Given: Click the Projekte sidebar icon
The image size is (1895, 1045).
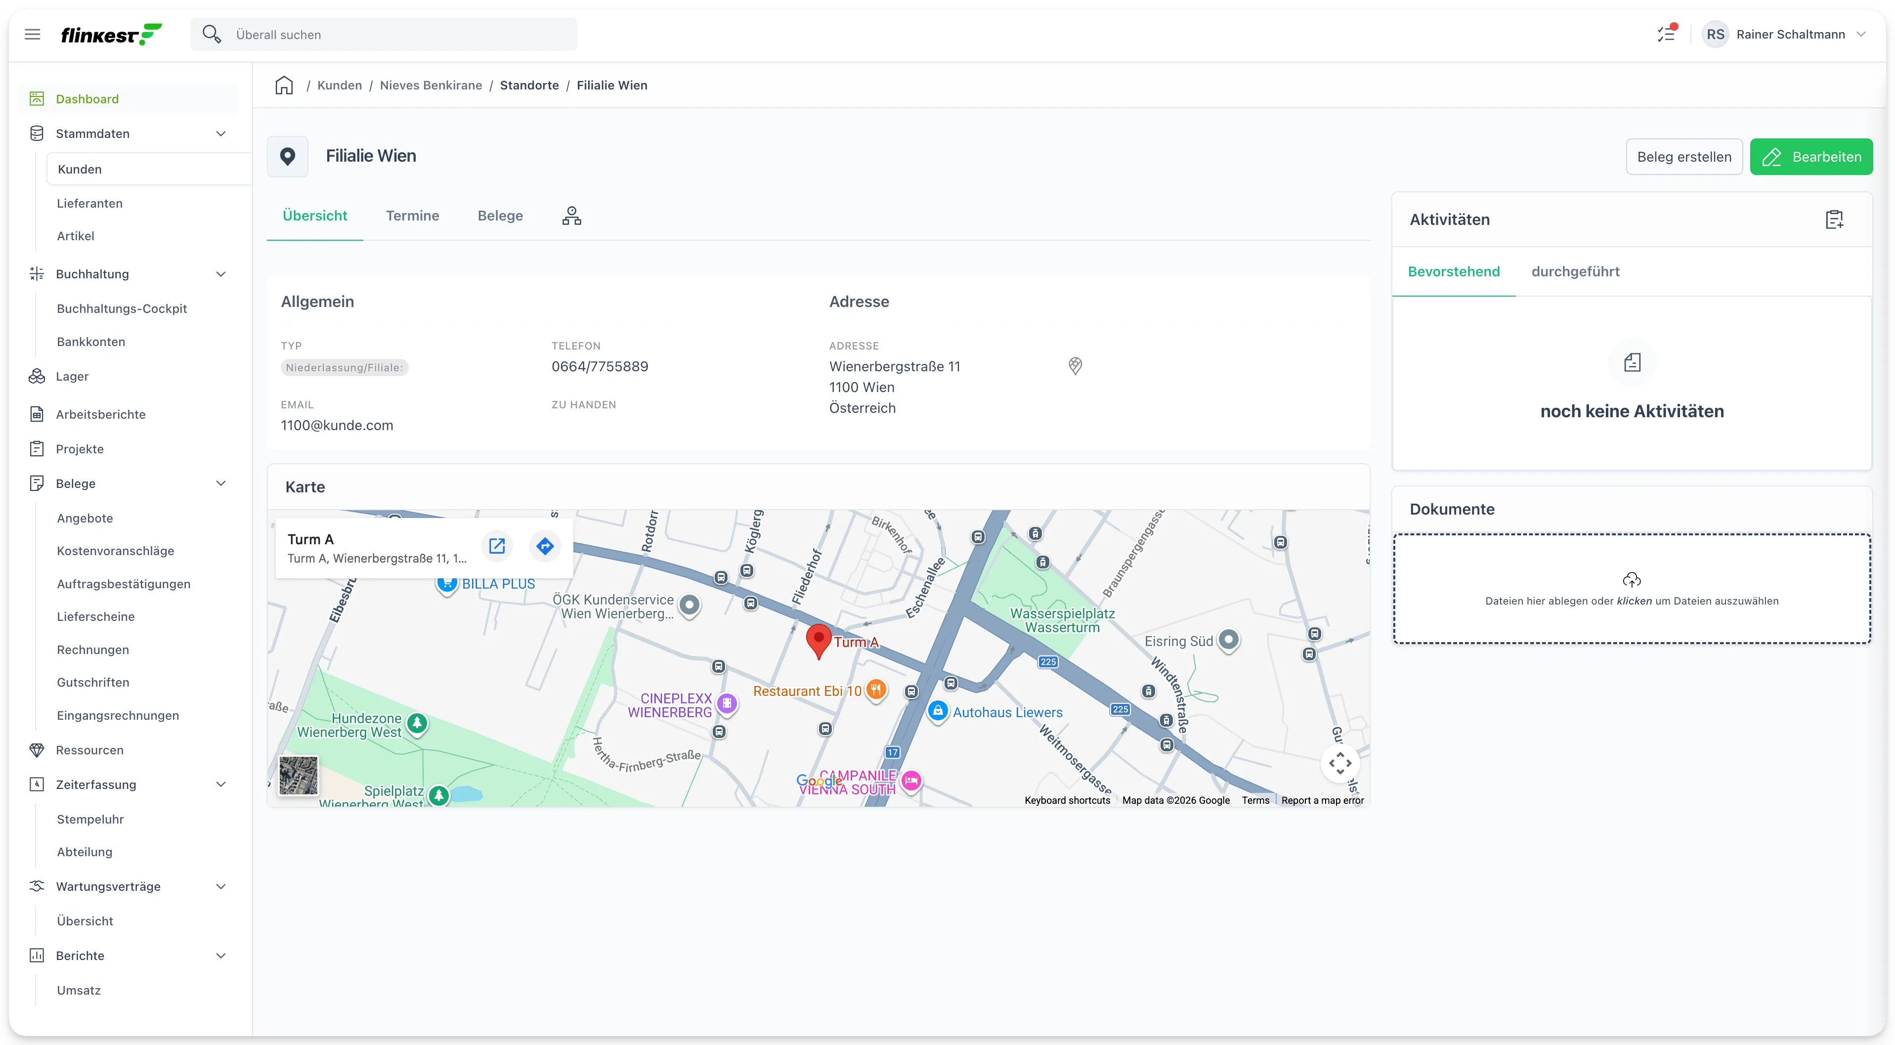Looking at the screenshot, I should (37, 449).
